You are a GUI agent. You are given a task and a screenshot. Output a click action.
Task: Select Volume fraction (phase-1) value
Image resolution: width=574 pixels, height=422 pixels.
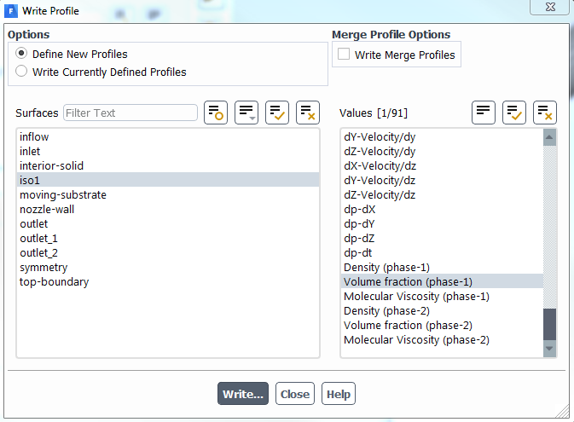442,282
